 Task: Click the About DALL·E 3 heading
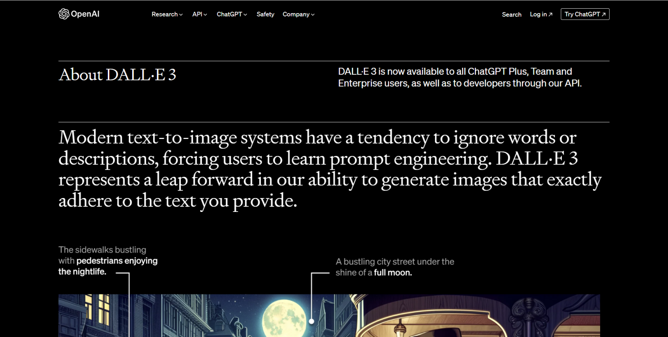coord(117,75)
